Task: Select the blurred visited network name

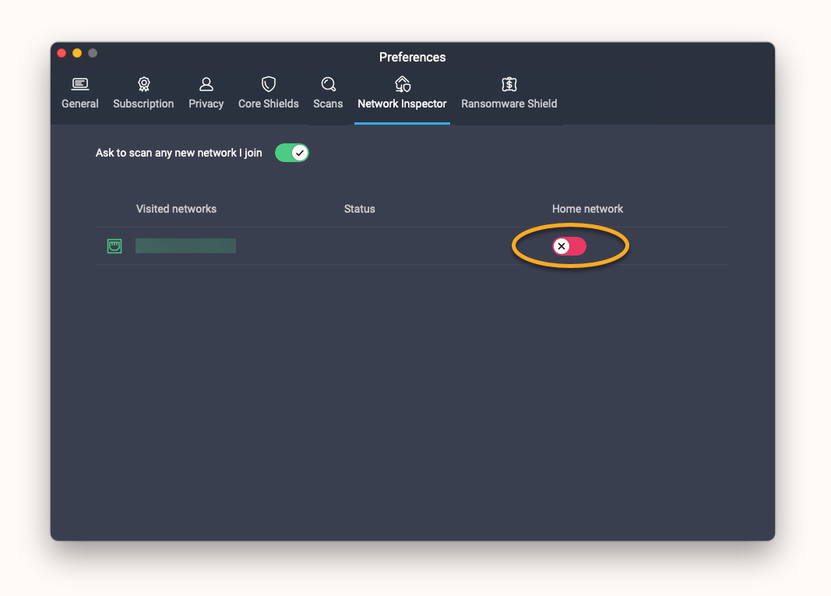Action: (x=185, y=246)
